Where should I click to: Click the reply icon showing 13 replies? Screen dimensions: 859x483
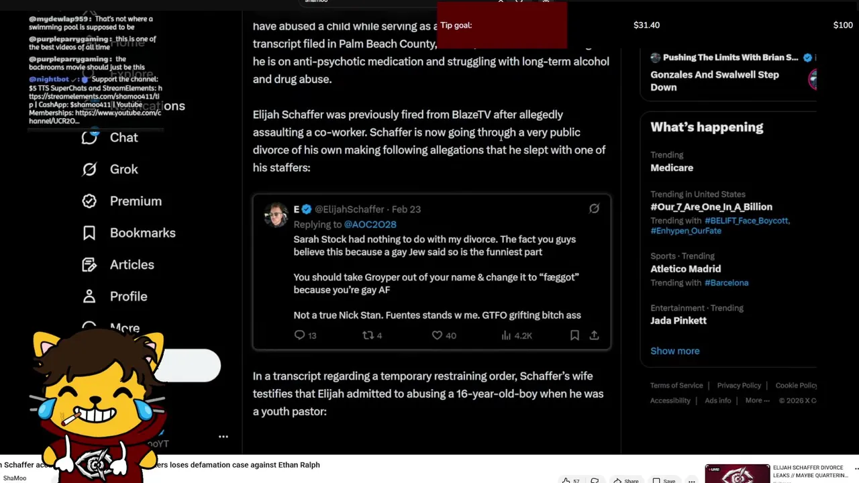299,335
